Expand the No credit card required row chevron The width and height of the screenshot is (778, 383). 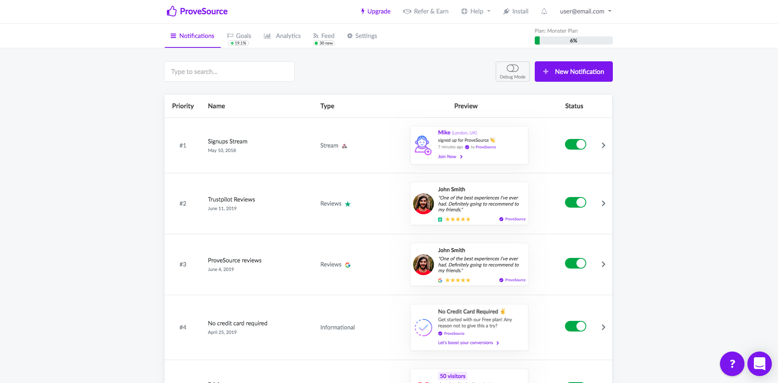click(x=603, y=327)
